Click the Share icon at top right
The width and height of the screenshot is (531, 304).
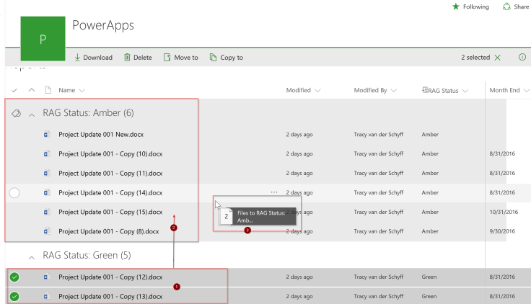coord(506,7)
